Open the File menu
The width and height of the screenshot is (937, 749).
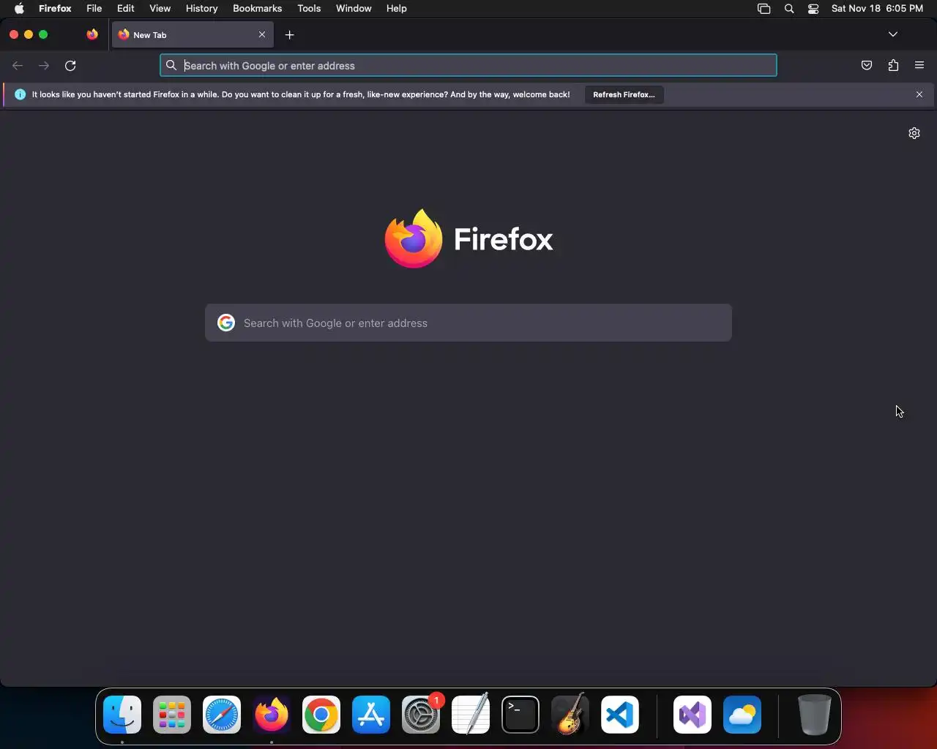(94, 9)
